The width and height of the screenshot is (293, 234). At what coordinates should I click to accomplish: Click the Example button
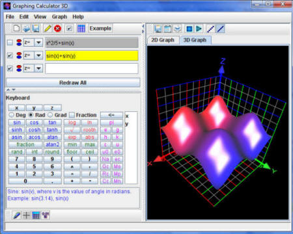[100, 29]
